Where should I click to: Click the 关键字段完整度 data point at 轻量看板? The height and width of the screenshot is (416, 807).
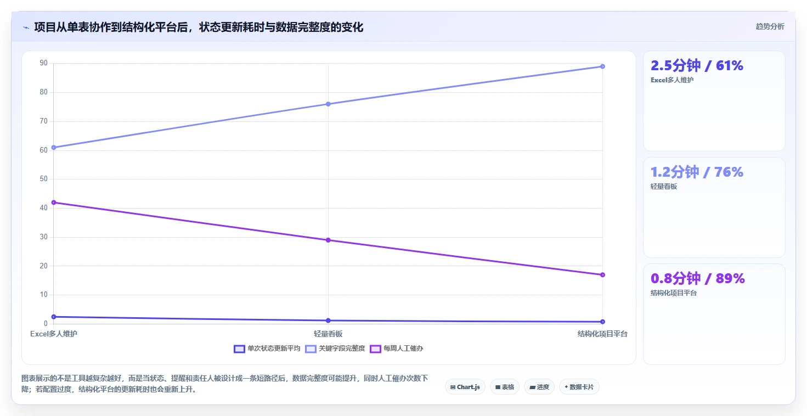[x=328, y=104]
